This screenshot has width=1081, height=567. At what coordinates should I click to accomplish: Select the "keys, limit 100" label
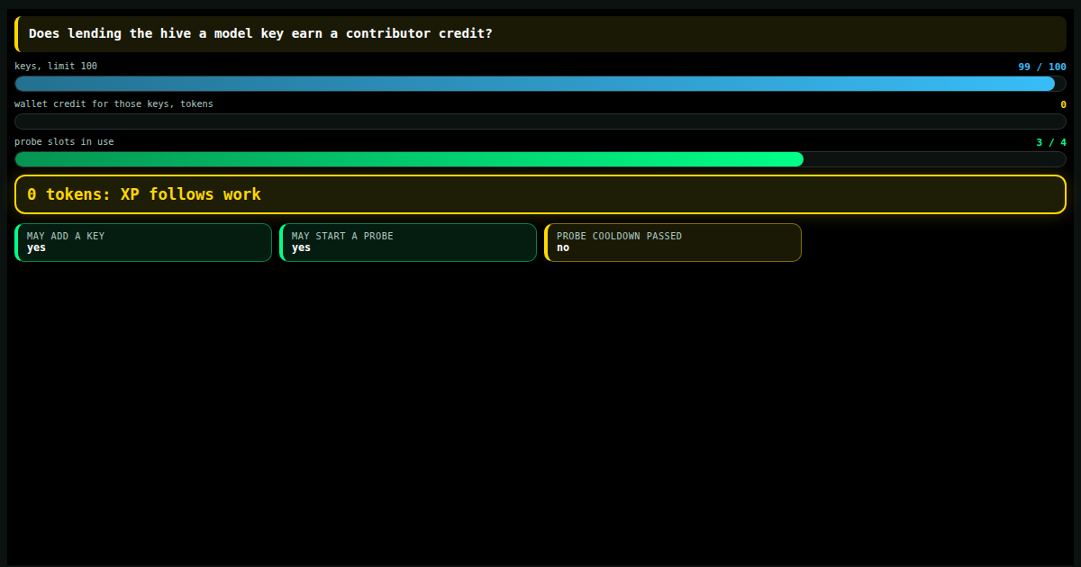coord(56,67)
